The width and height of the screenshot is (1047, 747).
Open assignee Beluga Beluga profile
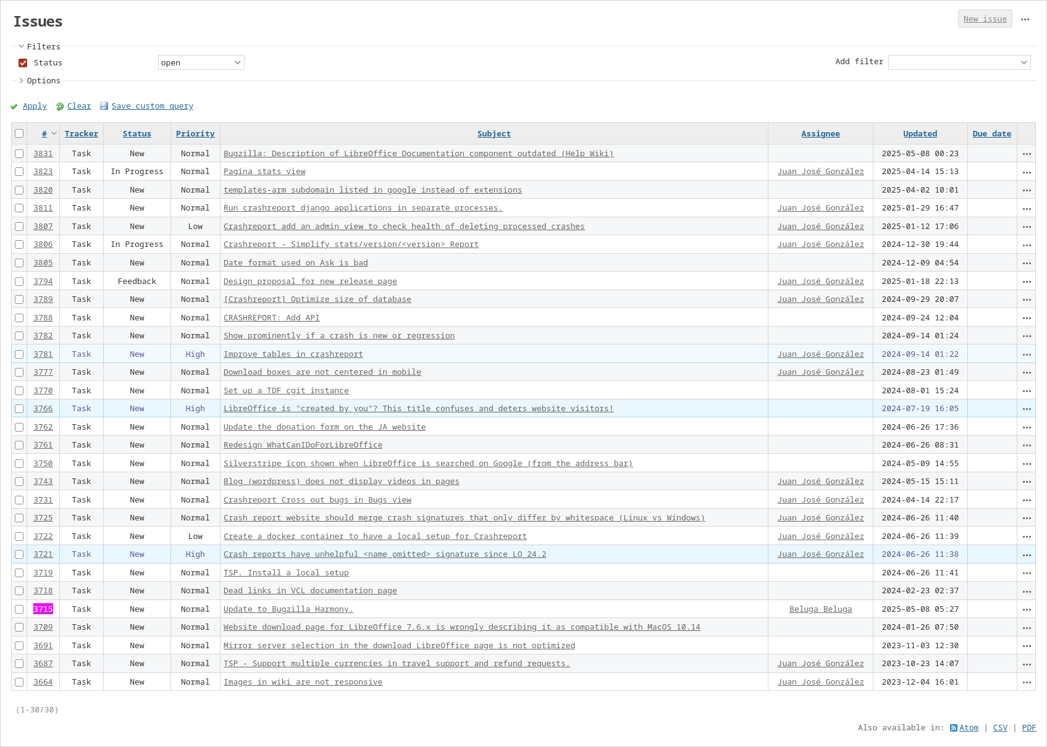click(x=820, y=609)
